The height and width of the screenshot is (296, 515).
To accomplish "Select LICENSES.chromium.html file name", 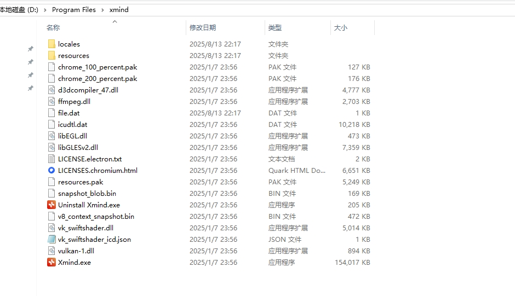I will (x=98, y=170).
